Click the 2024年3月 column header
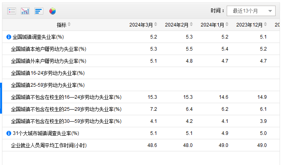The height and width of the screenshot is (165, 282). 141,25
